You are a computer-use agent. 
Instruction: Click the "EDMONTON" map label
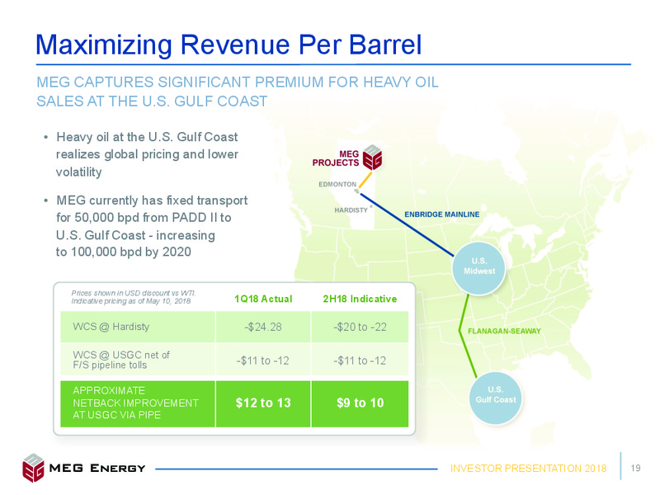(337, 184)
